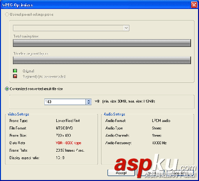The image size is (199, 181).
Task: Select Optimal project settings profile radio
Action: 7,14
